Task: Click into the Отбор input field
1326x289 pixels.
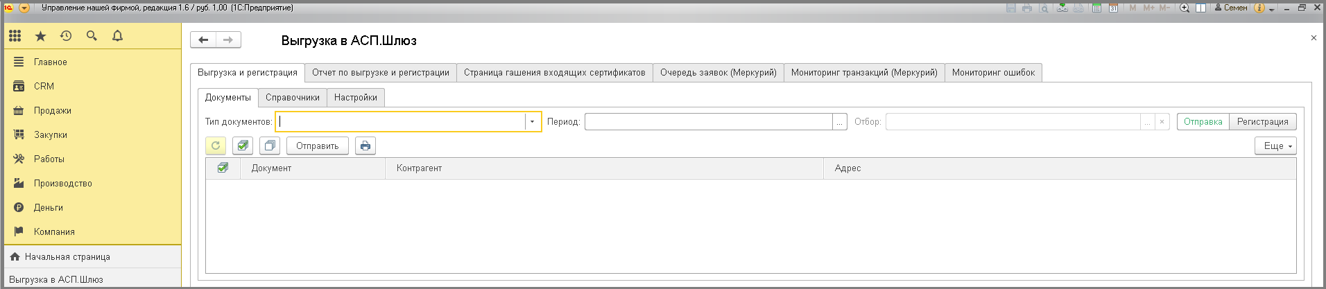Action: coord(1013,122)
